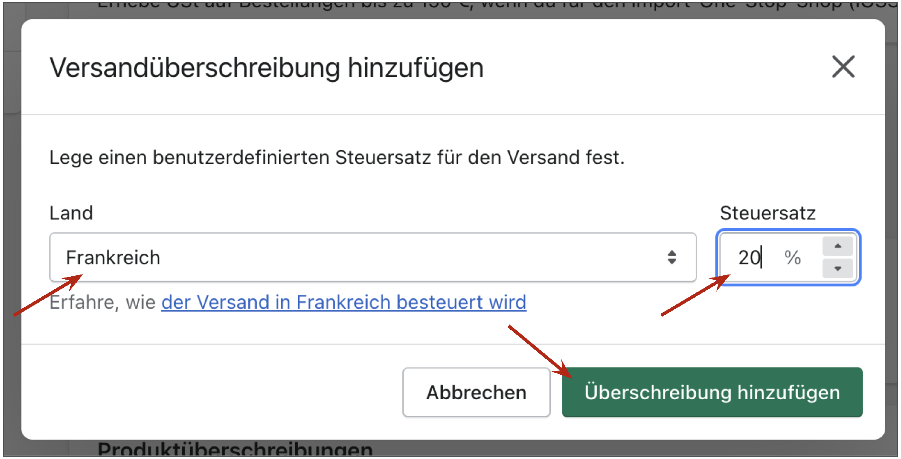This screenshot has width=901, height=459.
Task: Confirm with Überschreibung hinzufügen button
Action: click(712, 392)
